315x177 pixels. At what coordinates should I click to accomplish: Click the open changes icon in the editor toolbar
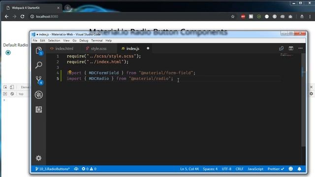click(281, 48)
